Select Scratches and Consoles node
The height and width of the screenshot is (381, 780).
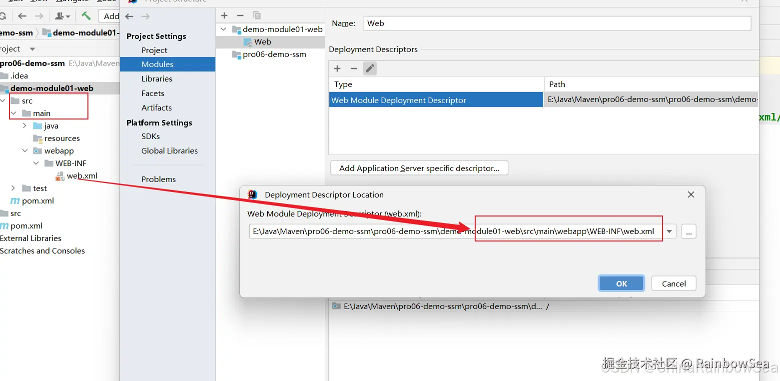[x=42, y=251]
